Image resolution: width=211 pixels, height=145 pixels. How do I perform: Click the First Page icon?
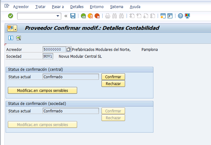[132, 16]
